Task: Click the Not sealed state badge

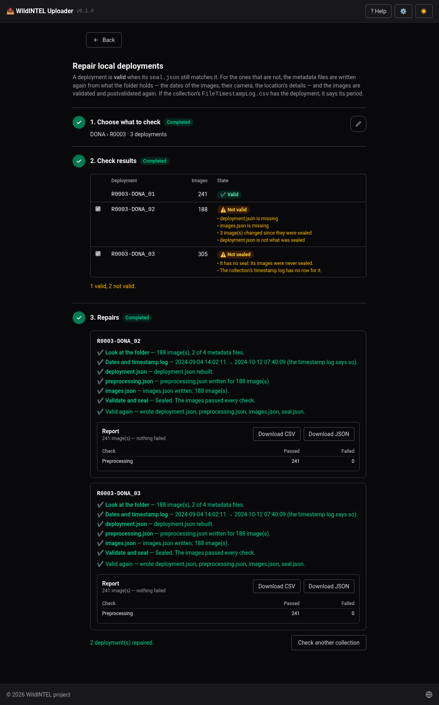Action: tap(235, 255)
